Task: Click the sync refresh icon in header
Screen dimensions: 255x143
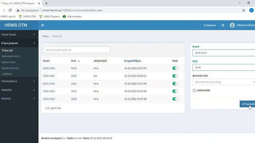Action: [x=223, y=25]
